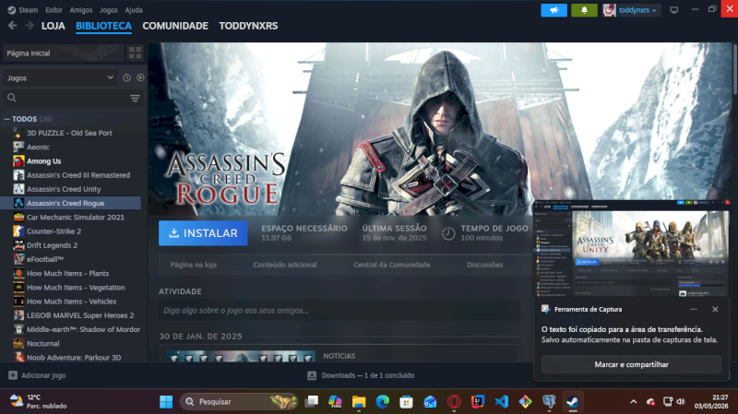Viewport: 738px width, 414px height.
Task: Select Drift Legends 2 in library
Action: [52, 245]
